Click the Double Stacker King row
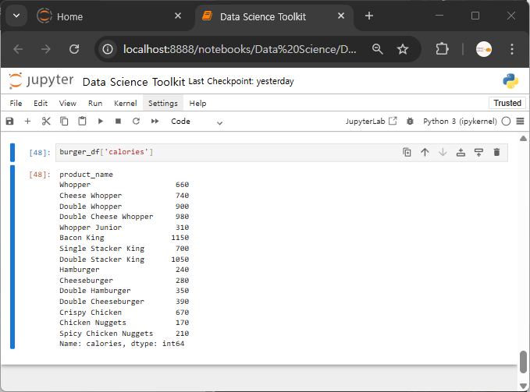The width and height of the screenshot is (530, 392). tap(124, 259)
